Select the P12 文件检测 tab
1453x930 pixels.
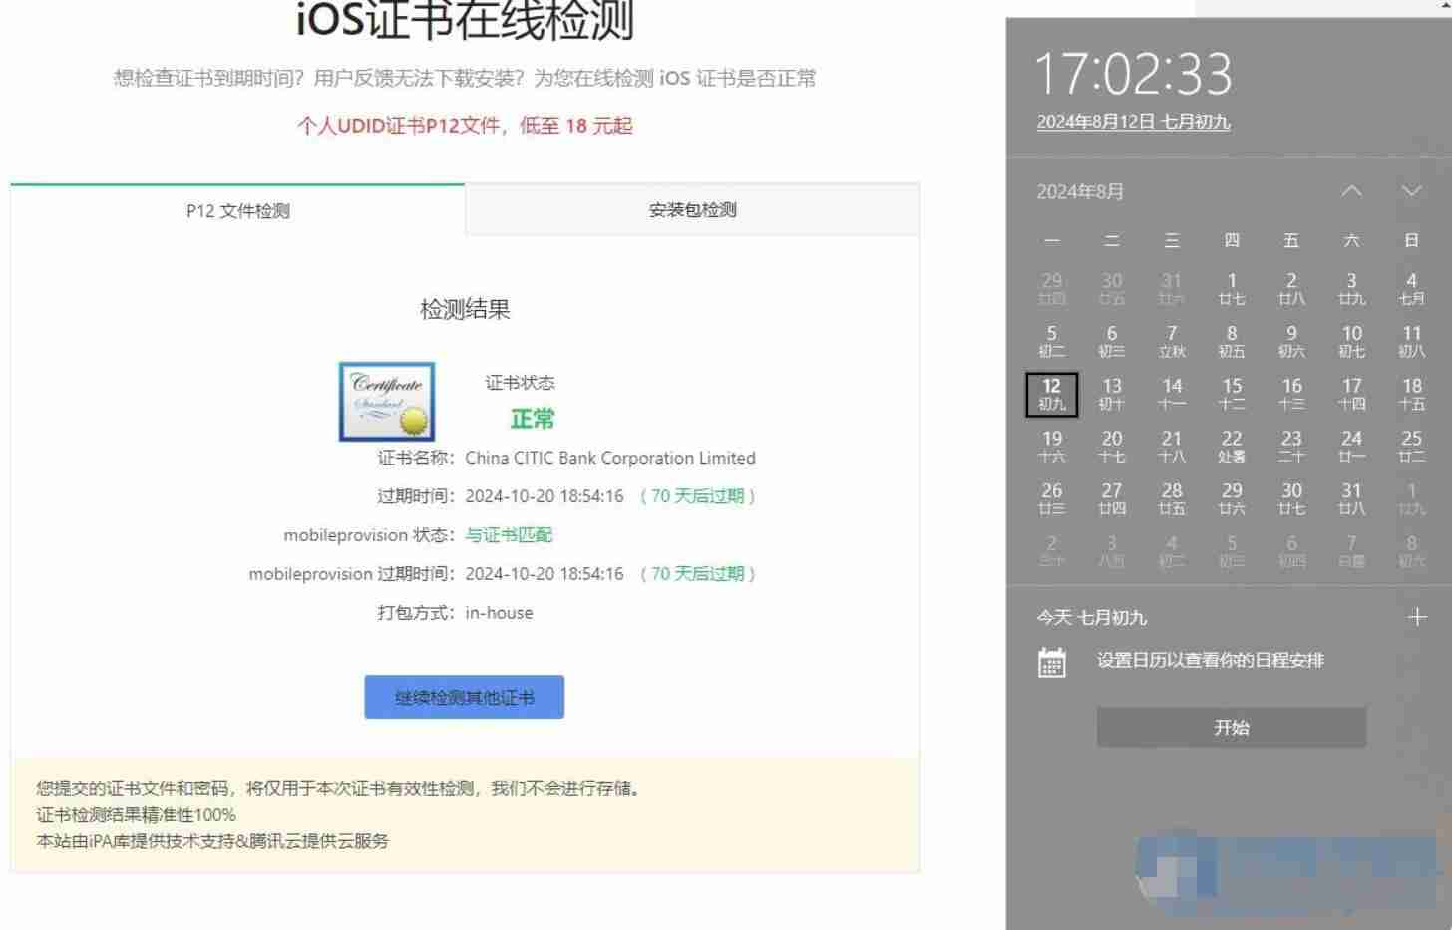[x=236, y=210]
